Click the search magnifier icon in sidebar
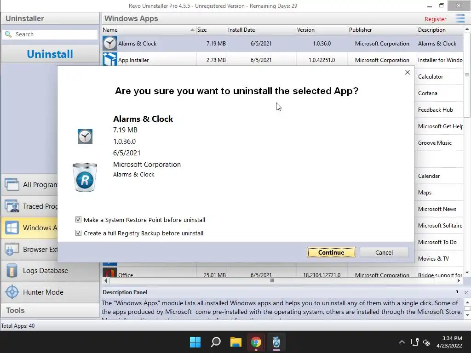The height and width of the screenshot is (353, 471). point(8,34)
